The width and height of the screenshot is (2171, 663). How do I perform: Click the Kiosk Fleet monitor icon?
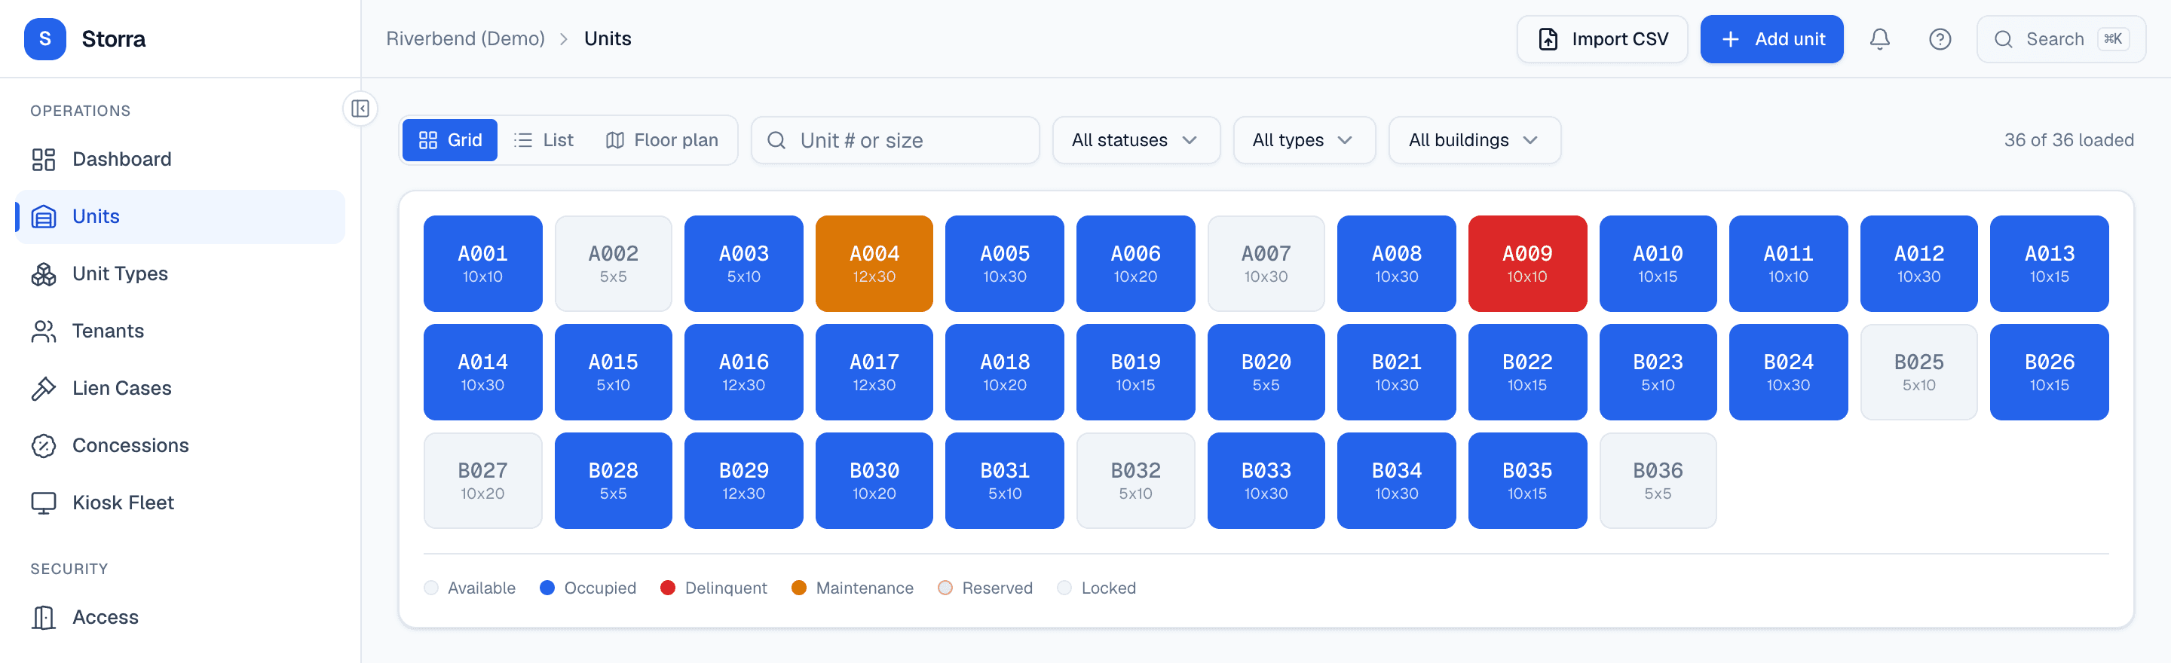tap(43, 503)
